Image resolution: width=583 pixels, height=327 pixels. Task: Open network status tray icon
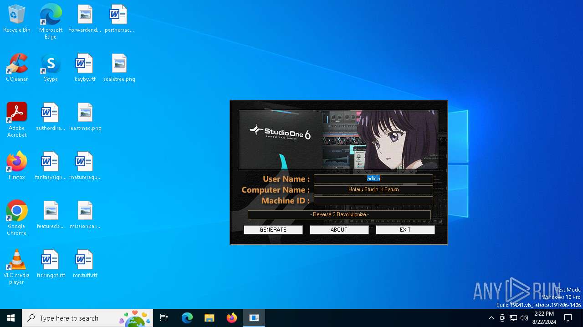coord(513,318)
